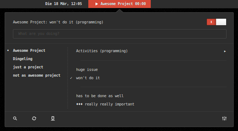Choose 'has to be done as well'

click(100, 96)
